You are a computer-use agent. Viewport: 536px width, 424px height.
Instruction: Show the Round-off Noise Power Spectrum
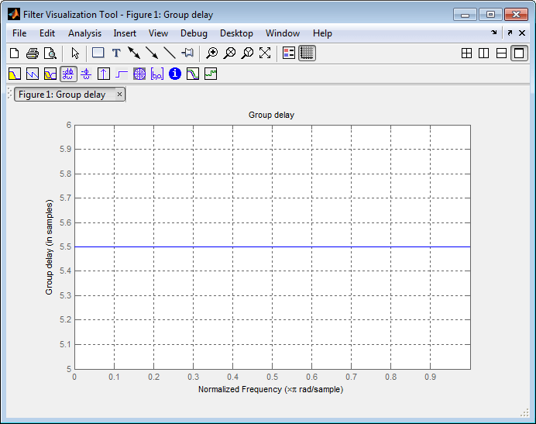(211, 74)
